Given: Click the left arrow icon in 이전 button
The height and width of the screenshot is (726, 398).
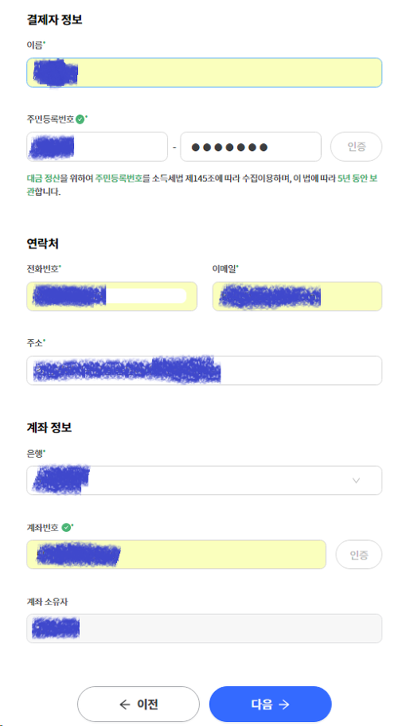Looking at the screenshot, I should [x=124, y=705].
